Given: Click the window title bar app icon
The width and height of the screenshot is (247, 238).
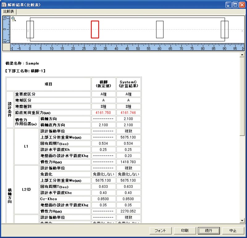Looking at the screenshot, I should point(4,5).
